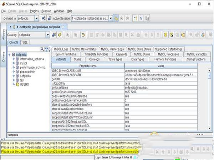Click the softpedia root database icon in tree

click(14, 55)
